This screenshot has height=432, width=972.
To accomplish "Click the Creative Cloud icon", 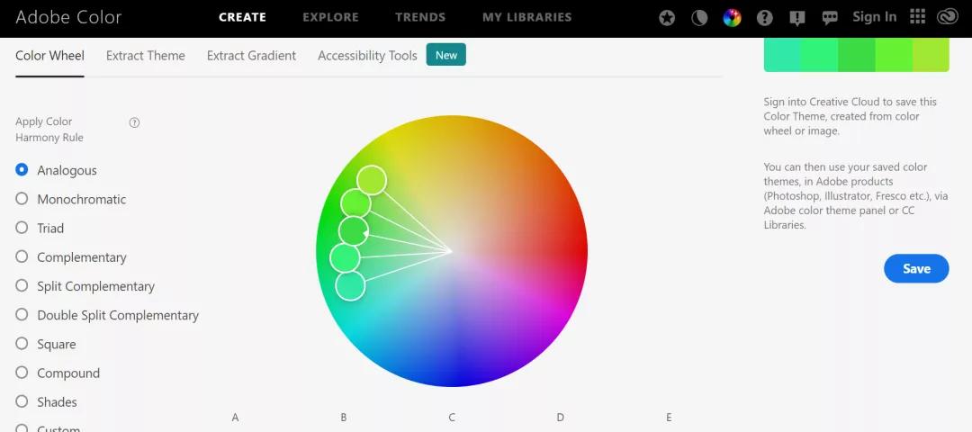I will (x=948, y=17).
